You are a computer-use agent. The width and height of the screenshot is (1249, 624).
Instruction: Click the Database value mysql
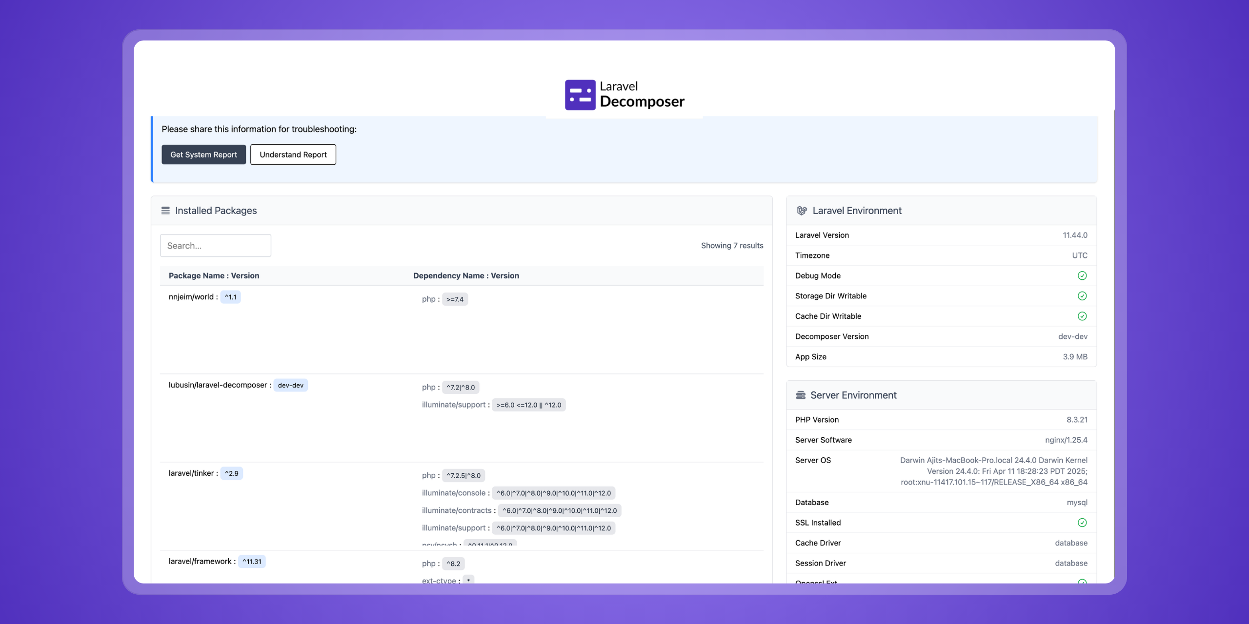pyautogui.click(x=1077, y=503)
